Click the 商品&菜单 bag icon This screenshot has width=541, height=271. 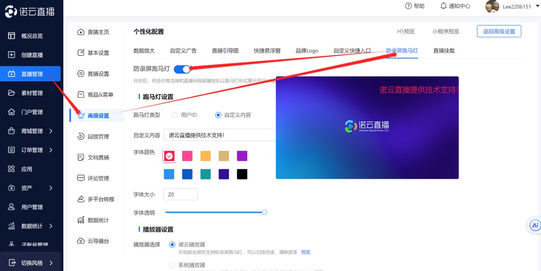coord(81,94)
